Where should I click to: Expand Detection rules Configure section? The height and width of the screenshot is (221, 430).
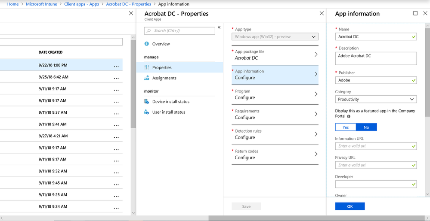275,135
